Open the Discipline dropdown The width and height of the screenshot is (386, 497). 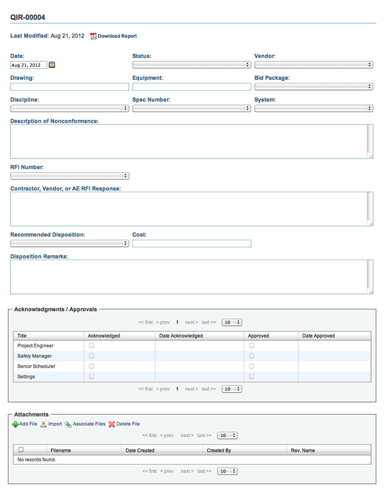[69, 108]
